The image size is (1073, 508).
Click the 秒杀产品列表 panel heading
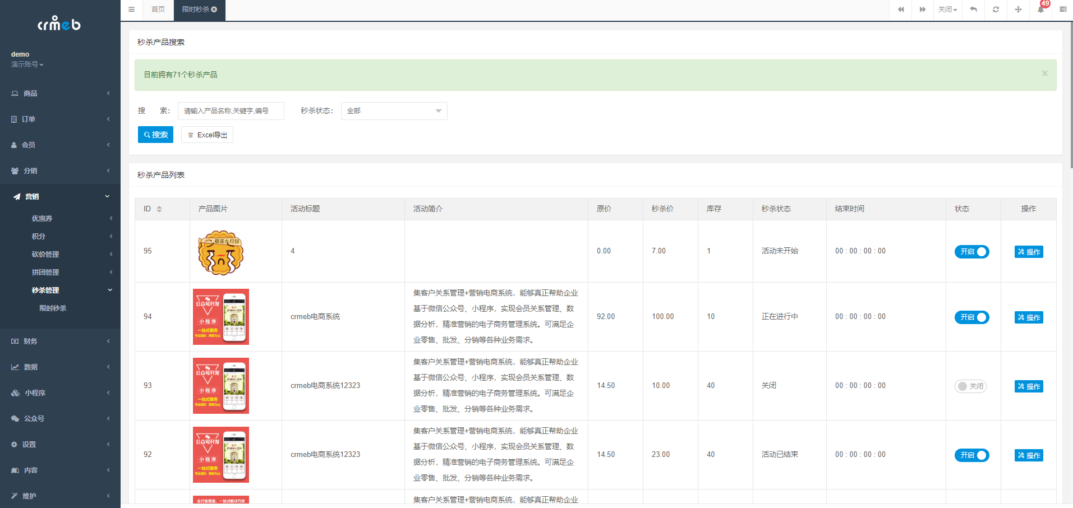(x=161, y=175)
